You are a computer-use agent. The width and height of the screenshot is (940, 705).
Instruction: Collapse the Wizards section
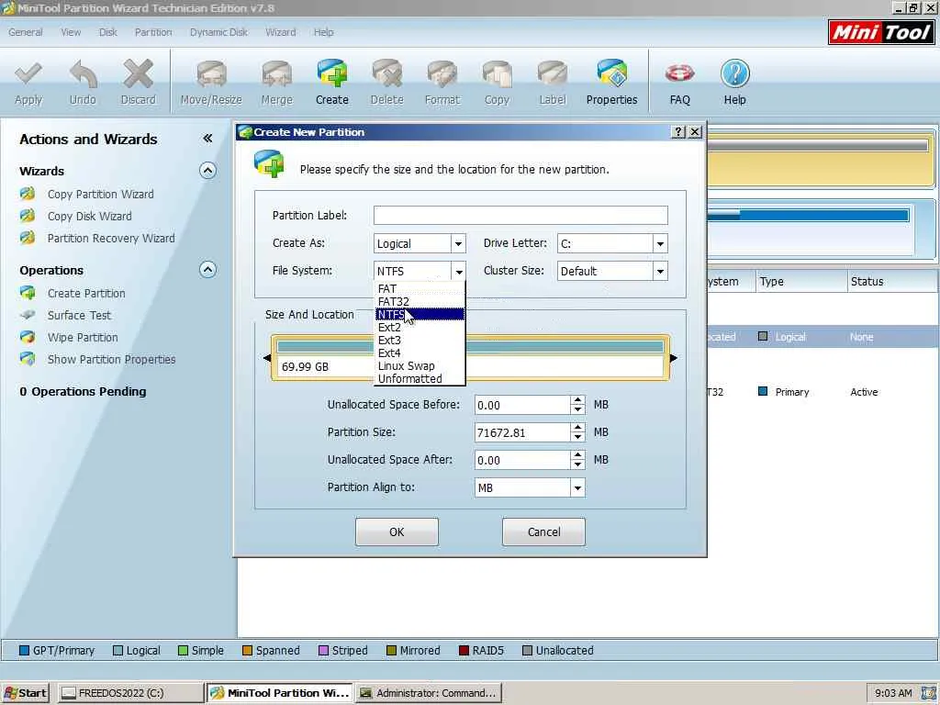click(x=207, y=171)
